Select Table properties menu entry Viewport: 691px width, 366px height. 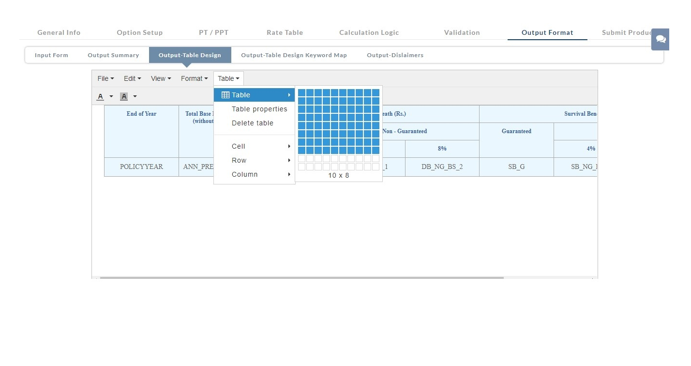pyautogui.click(x=259, y=109)
